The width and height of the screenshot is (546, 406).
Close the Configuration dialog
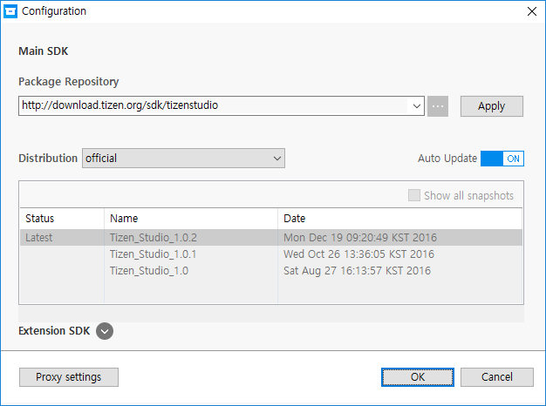coord(531,11)
